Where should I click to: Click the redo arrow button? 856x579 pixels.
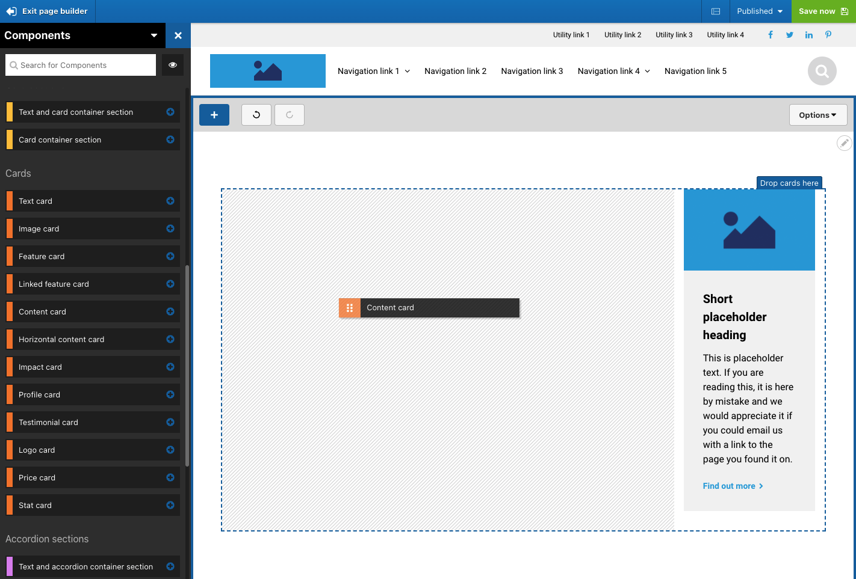pos(290,115)
